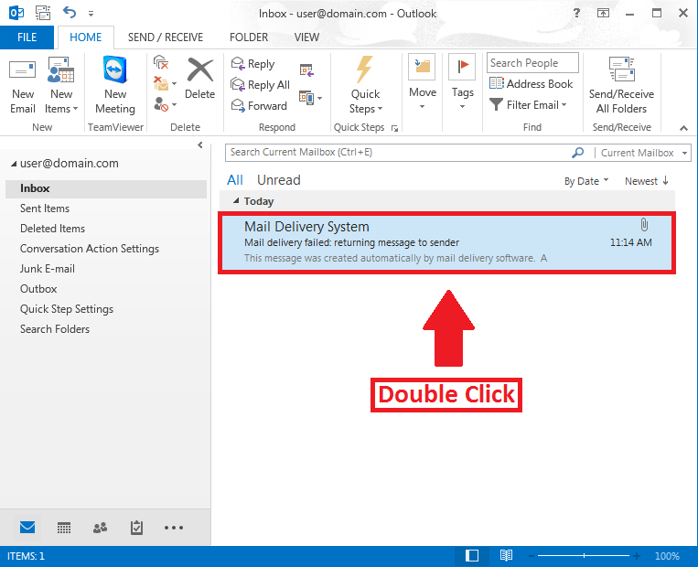The width and height of the screenshot is (698, 567).
Task: Open Outlook Help
Action: 576,13
